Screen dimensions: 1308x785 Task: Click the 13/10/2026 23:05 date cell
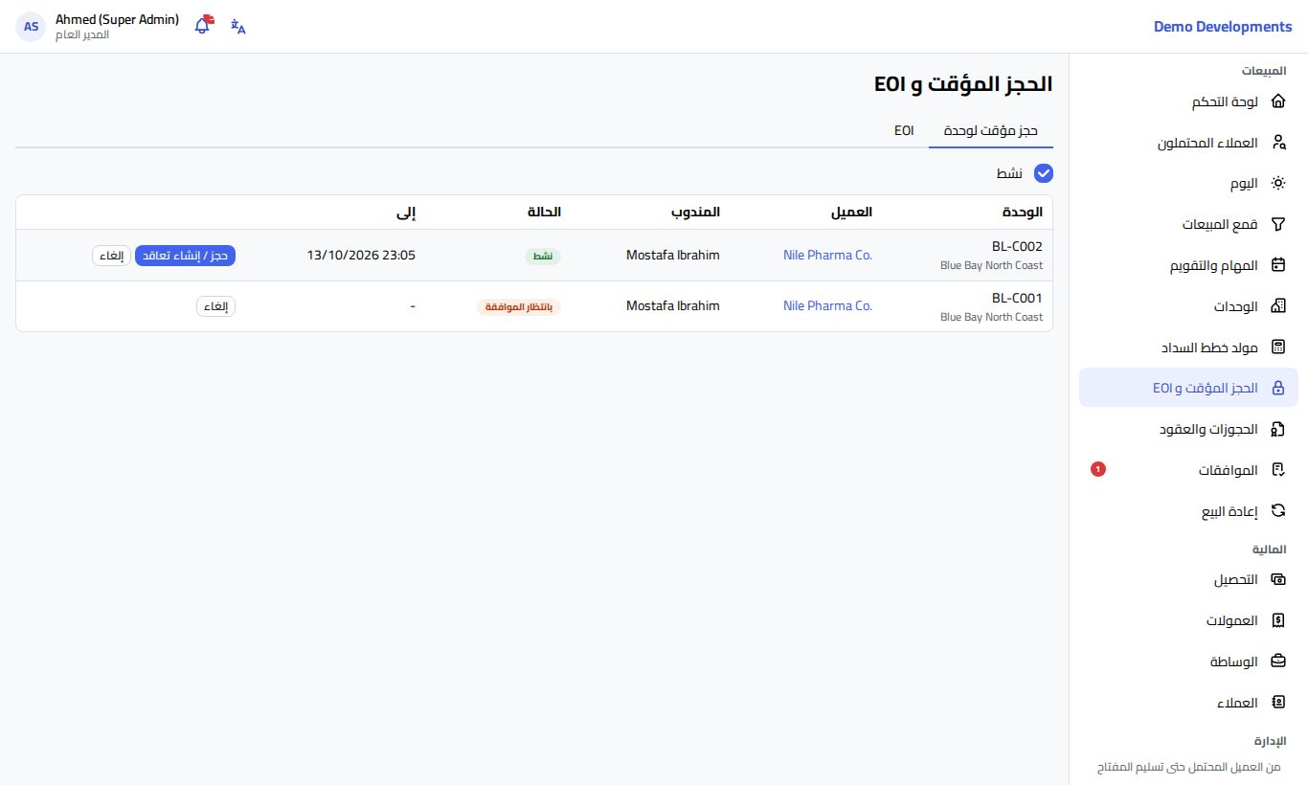pos(361,255)
